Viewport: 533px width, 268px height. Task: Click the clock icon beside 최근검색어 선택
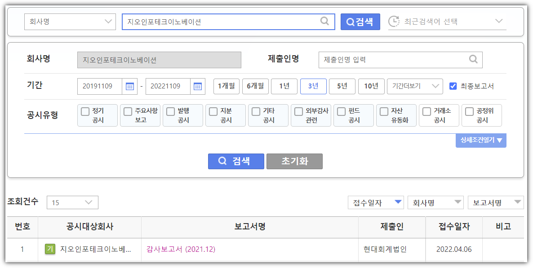[x=394, y=22]
